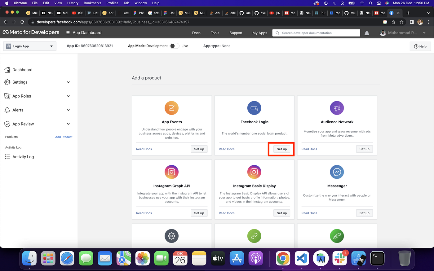
Task: Open the Bookmarks menu in menu bar
Action: pos(92,3)
